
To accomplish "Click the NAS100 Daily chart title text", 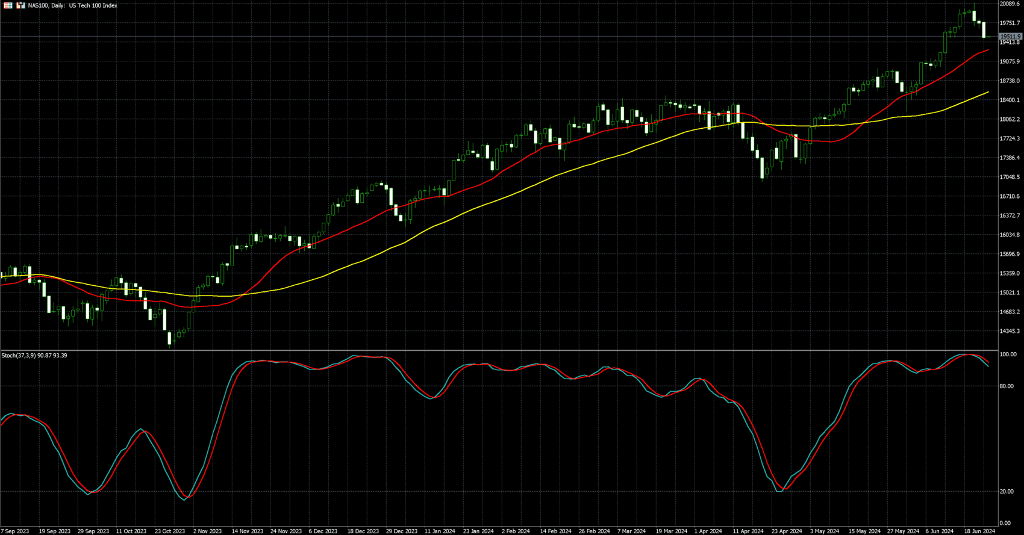I will point(72,5).
